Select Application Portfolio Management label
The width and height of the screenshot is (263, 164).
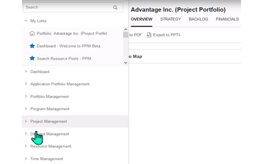[60, 84]
